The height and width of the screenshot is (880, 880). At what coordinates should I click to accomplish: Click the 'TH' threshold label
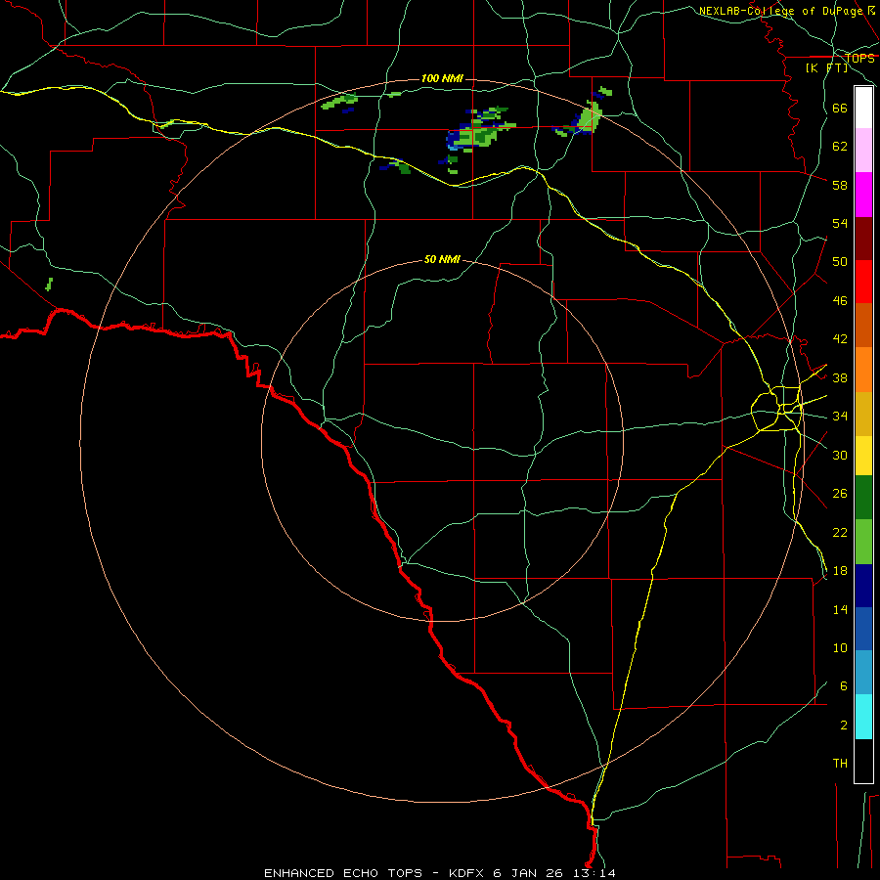[x=840, y=764]
